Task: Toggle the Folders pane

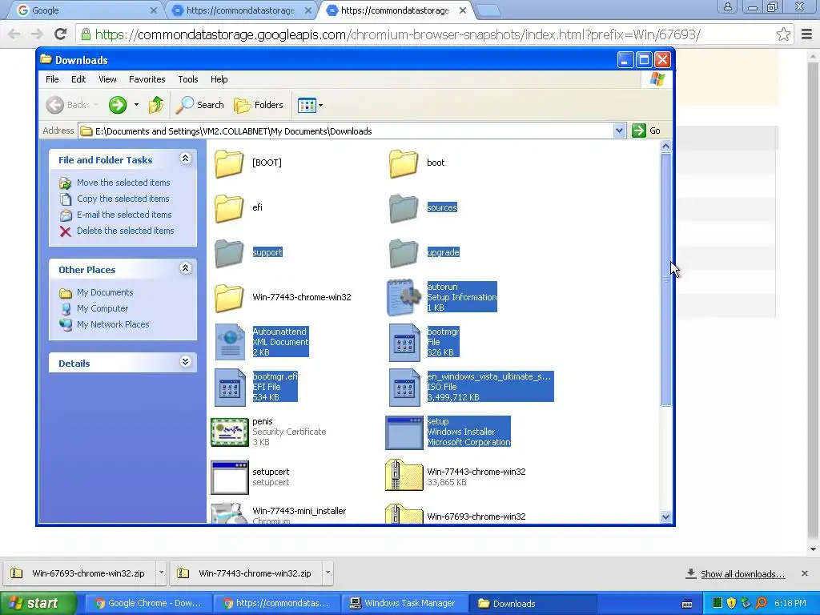Action: point(259,105)
